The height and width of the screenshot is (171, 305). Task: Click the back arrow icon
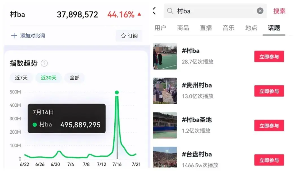[154, 11]
